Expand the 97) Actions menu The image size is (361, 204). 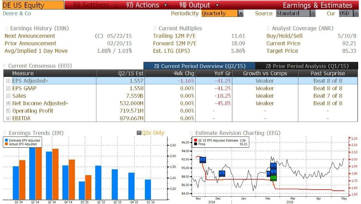146,5
